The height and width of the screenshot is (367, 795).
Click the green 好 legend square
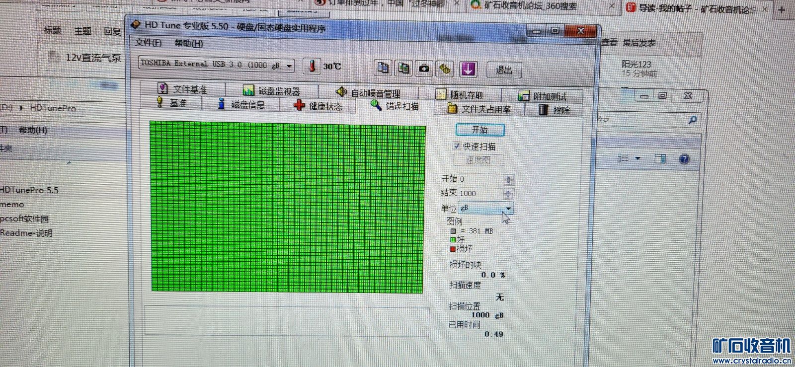click(x=453, y=240)
